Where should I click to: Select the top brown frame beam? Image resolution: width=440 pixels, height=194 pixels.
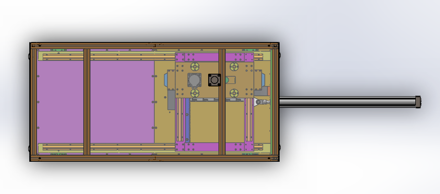(x=154, y=46)
